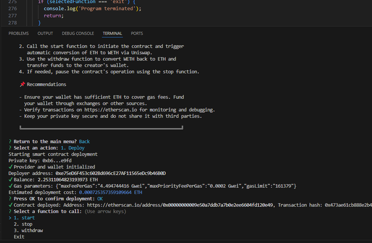Open the PORTS panel tab
Image resolution: width=372 pixels, height=243 pixels.
(137, 34)
